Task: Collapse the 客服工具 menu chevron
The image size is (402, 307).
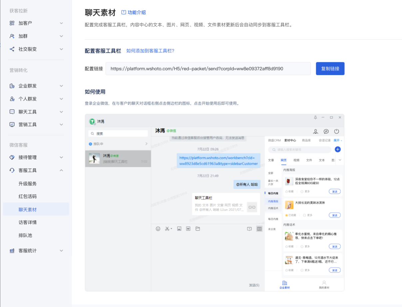Action: 61,170
